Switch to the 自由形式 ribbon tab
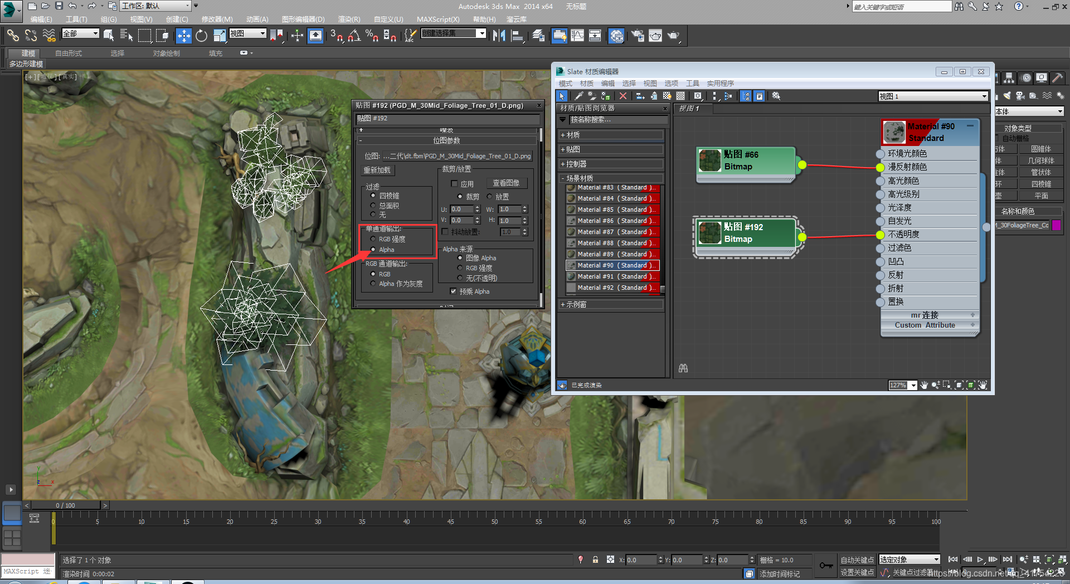 pos(68,53)
